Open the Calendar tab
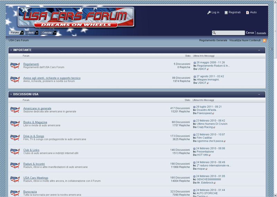The width and height of the screenshot is (277, 197). 48,33
